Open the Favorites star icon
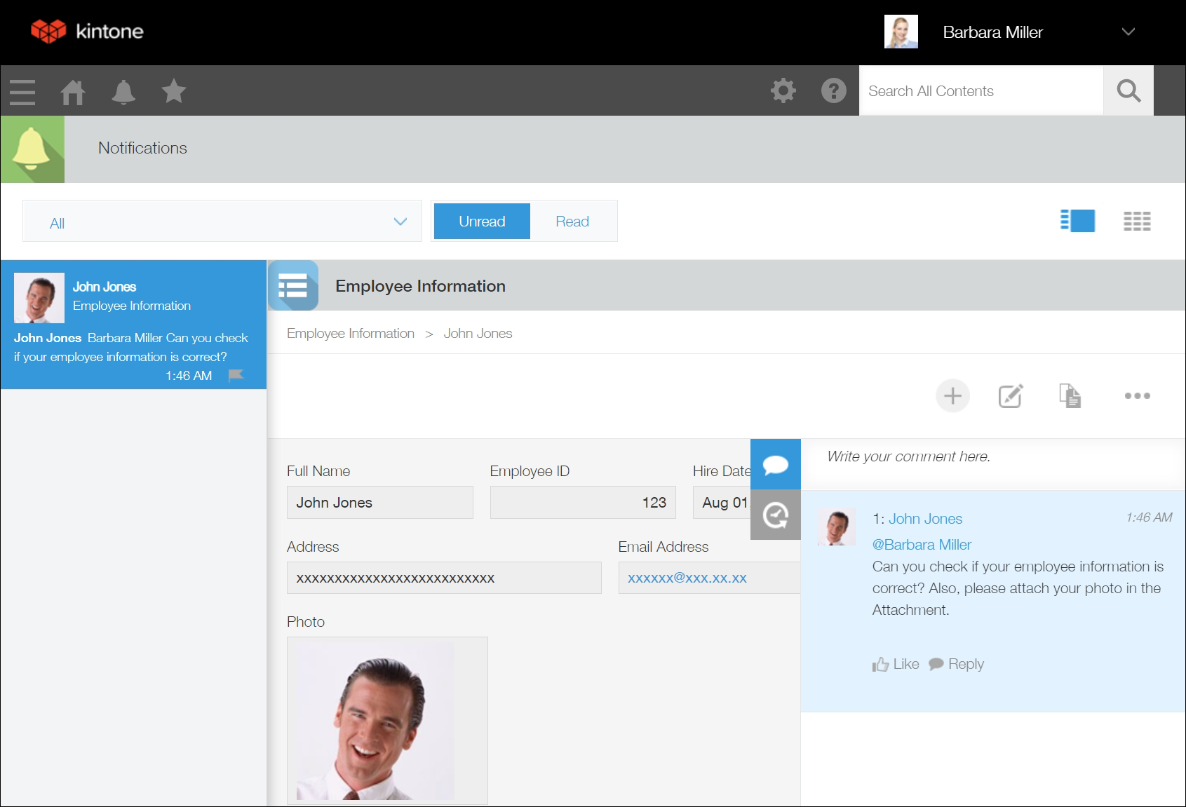 click(173, 91)
